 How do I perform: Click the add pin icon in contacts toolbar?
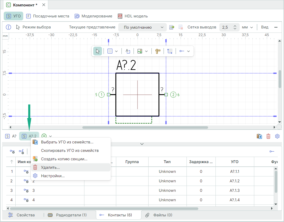pyautogui.click(x=12, y=152)
